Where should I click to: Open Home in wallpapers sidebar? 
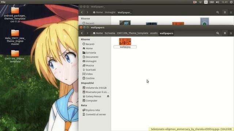[88, 48]
